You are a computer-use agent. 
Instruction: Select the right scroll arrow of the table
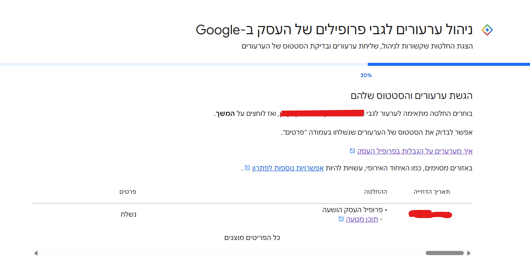coord(469,253)
